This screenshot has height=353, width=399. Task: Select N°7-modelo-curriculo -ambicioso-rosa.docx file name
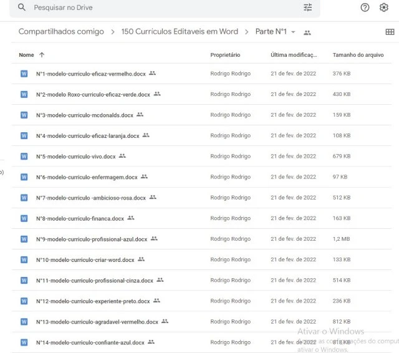[91, 198]
